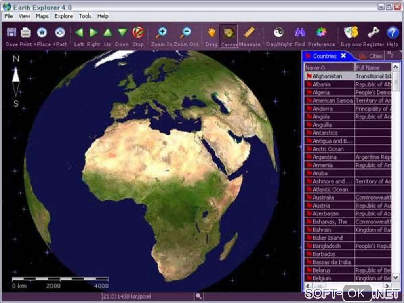Select Belgium in the list
The height and width of the screenshot is (303, 404).
tap(348, 278)
